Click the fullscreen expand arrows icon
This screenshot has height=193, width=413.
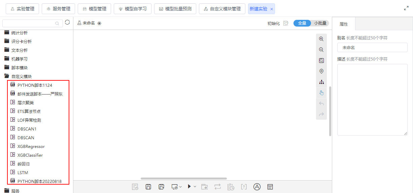coord(406,8)
